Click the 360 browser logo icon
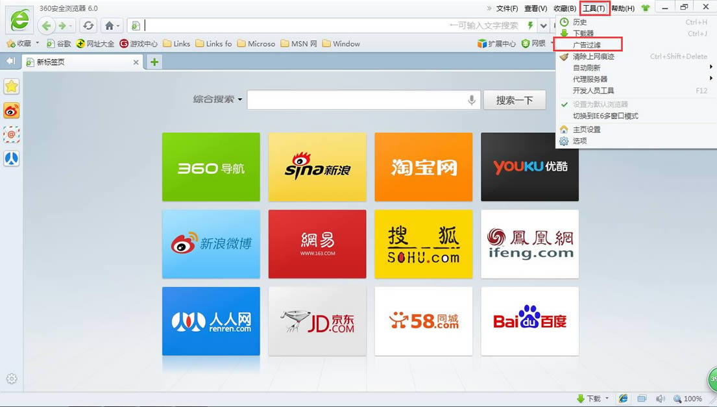 19,20
